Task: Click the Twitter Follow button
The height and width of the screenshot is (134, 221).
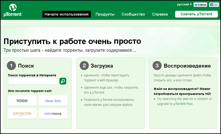Action: [x=200, y=5]
